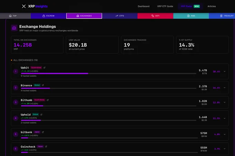Image resolution: width=235 pixels, height=156 pixels.
Task: Click '9 tracked wallets' under Upbit
Action: [x=28, y=76]
